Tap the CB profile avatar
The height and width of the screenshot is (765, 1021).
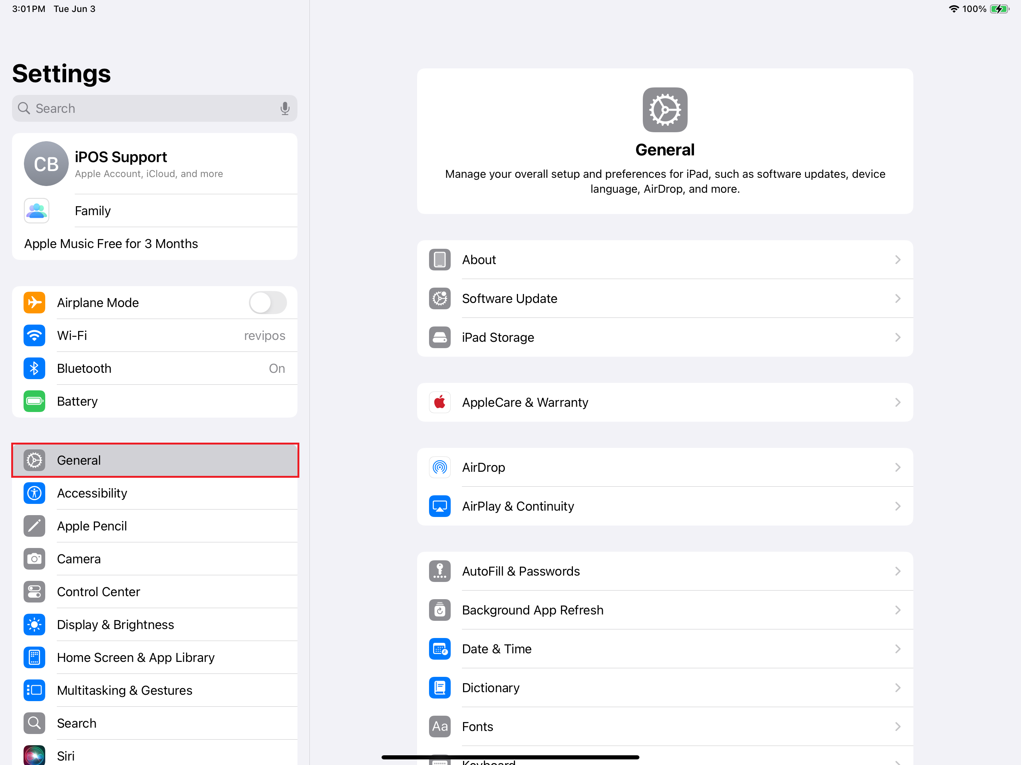pyautogui.click(x=46, y=164)
